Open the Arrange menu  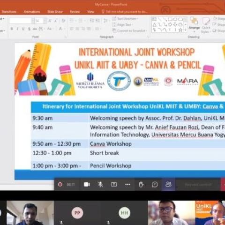[194, 25]
